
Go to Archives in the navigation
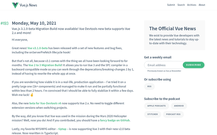tap(192, 5)
